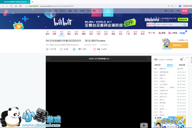Select the 国创 category
This screenshot has height=128, width=192.
tap(69, 33)
